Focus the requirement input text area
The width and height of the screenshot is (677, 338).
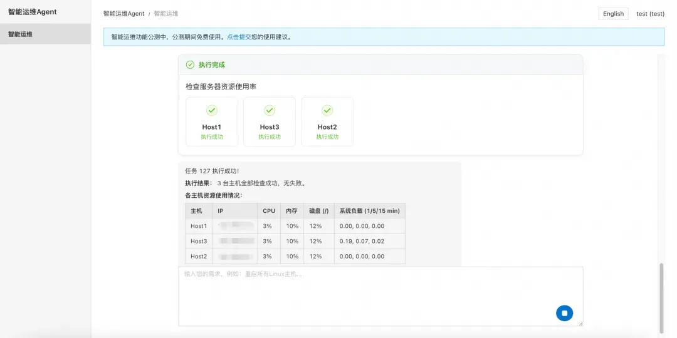(380, 297)
